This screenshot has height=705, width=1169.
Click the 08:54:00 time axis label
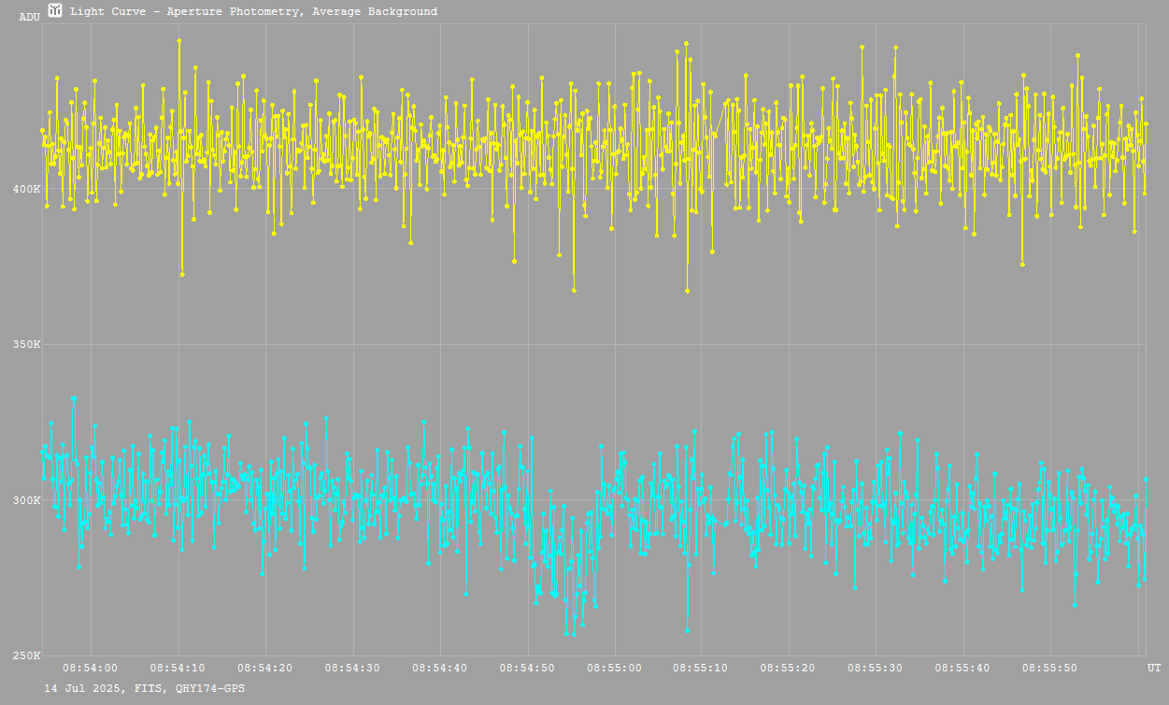[x=91, y=668]
